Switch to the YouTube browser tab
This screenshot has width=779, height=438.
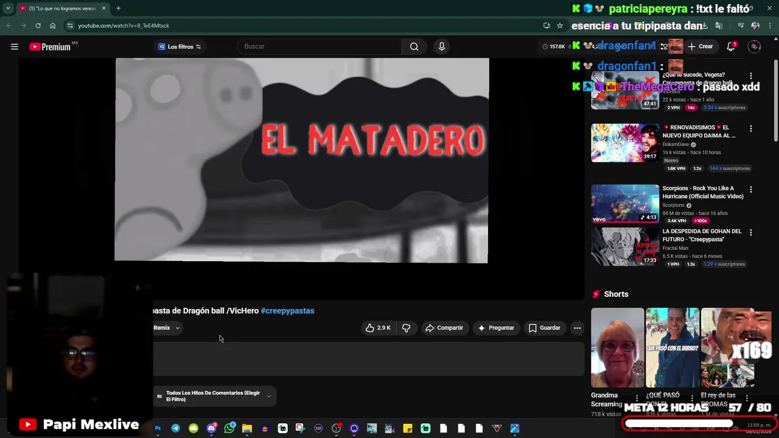tap(63, 9)
